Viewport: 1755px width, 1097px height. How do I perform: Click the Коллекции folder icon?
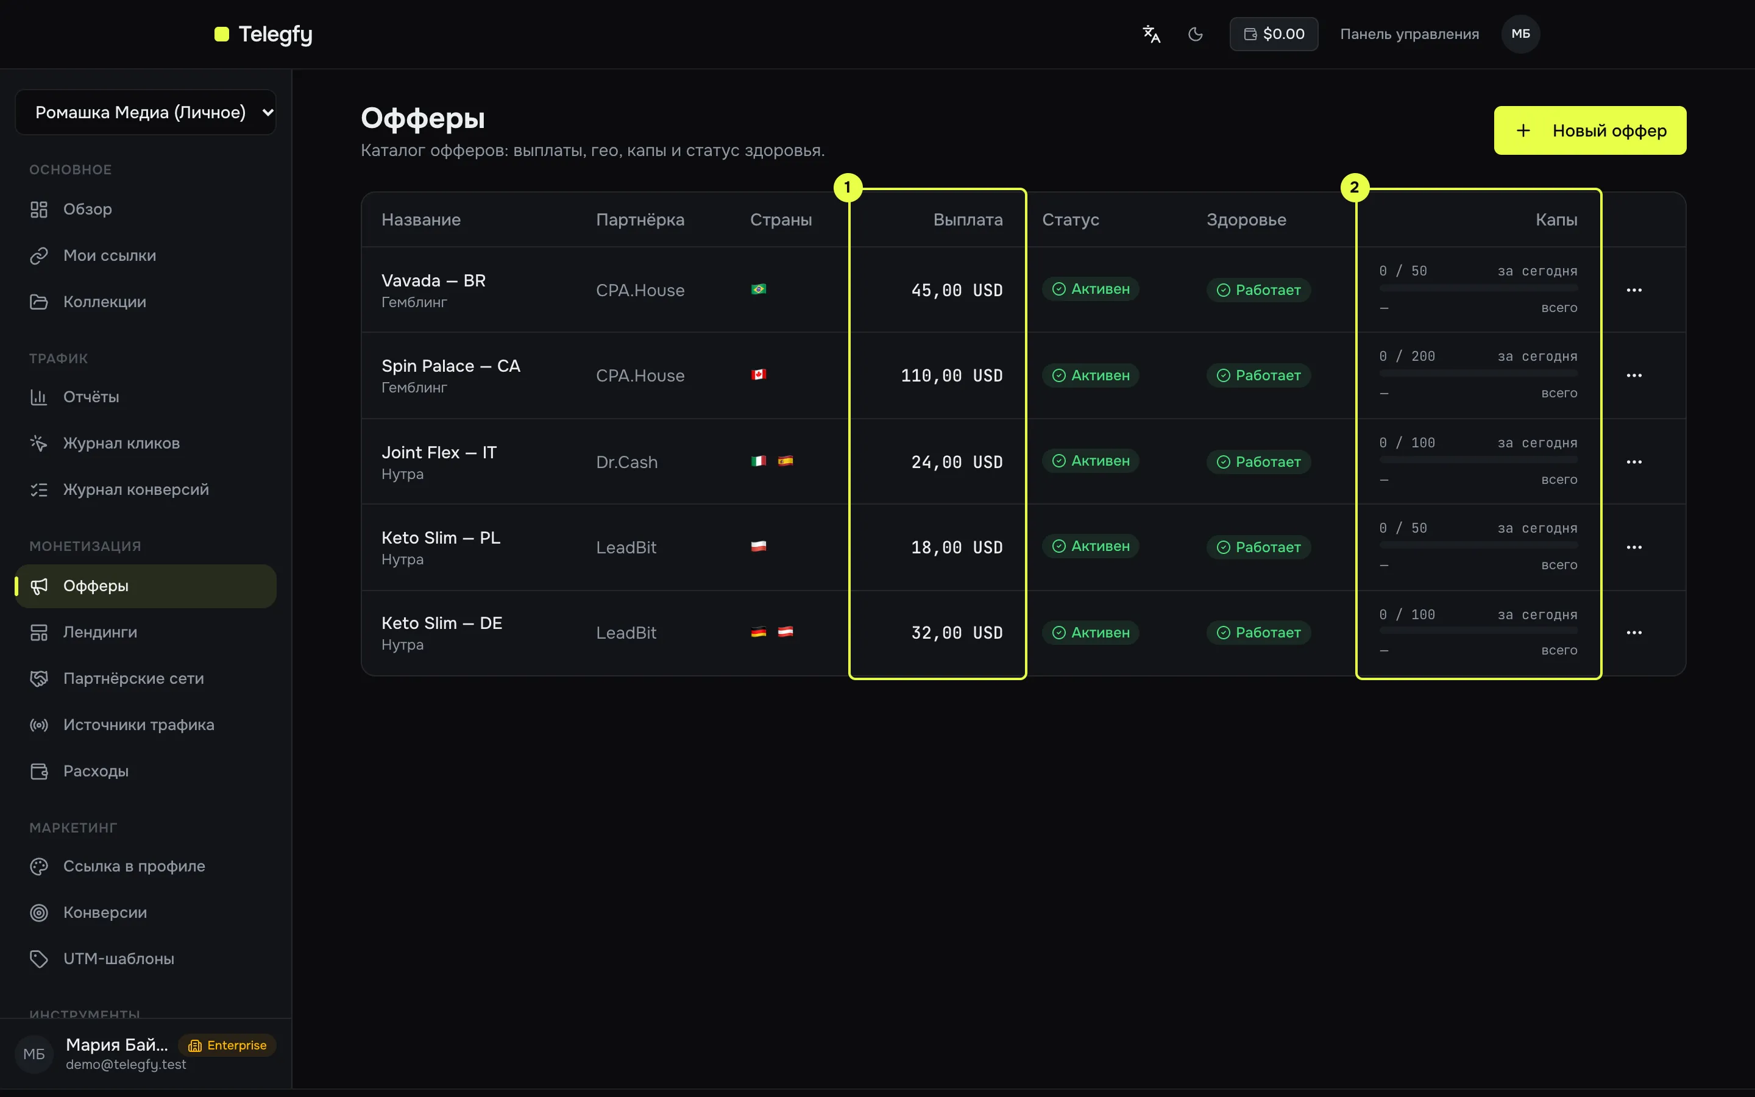tap(39, 302)
